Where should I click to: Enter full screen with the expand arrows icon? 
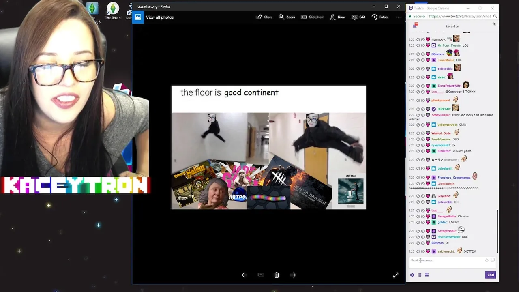(x=396, y=275)
